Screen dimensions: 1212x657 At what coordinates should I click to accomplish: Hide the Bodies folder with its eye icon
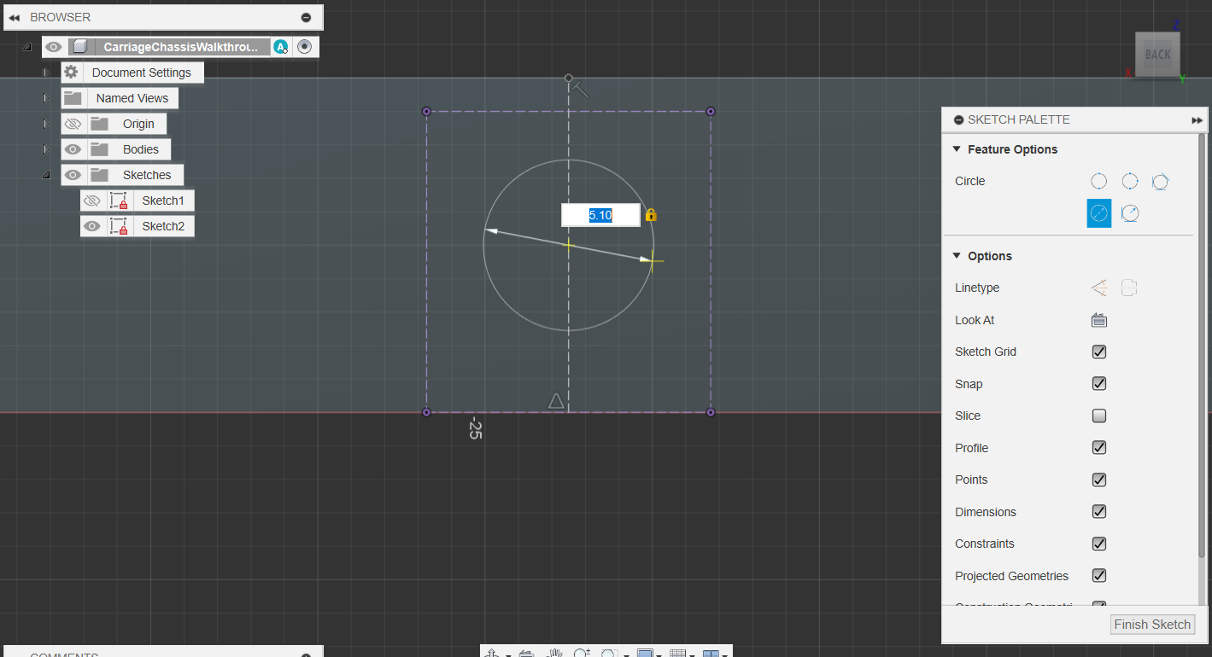tap(73, 149)
